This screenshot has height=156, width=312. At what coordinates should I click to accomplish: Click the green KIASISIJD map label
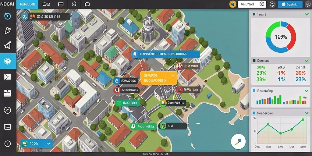click(128, 103)
